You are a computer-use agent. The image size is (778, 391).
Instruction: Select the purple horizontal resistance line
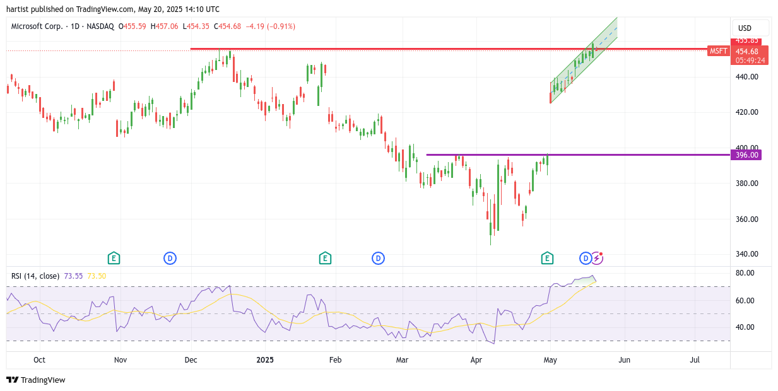tap(577, 155)
